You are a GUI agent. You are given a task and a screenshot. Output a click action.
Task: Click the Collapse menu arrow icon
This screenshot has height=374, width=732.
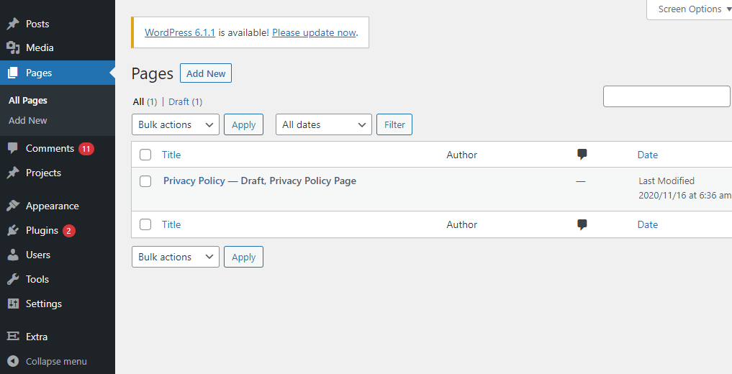[x=13, y=361]
